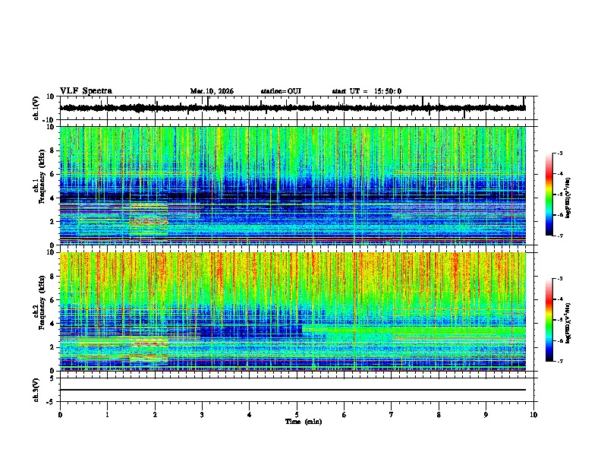Viewport: 601px width, 465px height.
Task: Click the "4" kHz tick of ch.2 spectrogram
Action: [x=53, y=324]
